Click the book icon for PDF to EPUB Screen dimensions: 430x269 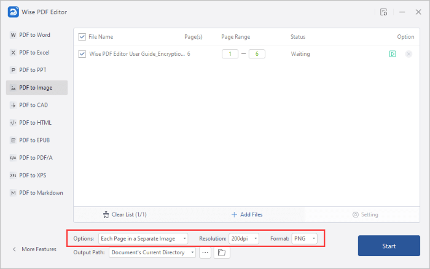click(13, 141)
